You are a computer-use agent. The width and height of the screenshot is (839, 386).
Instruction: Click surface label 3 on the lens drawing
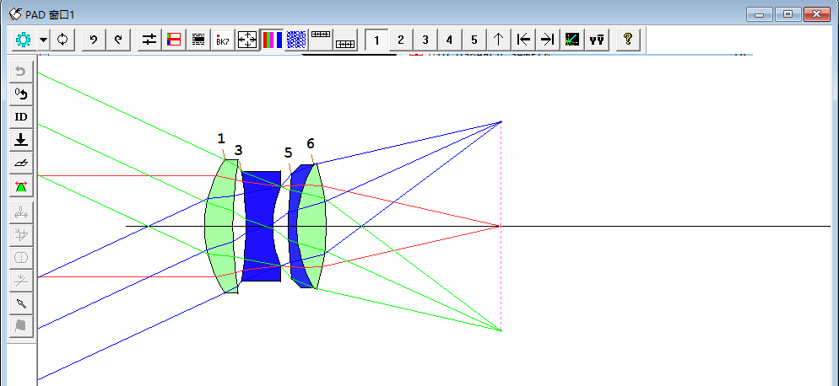[238, 151]
